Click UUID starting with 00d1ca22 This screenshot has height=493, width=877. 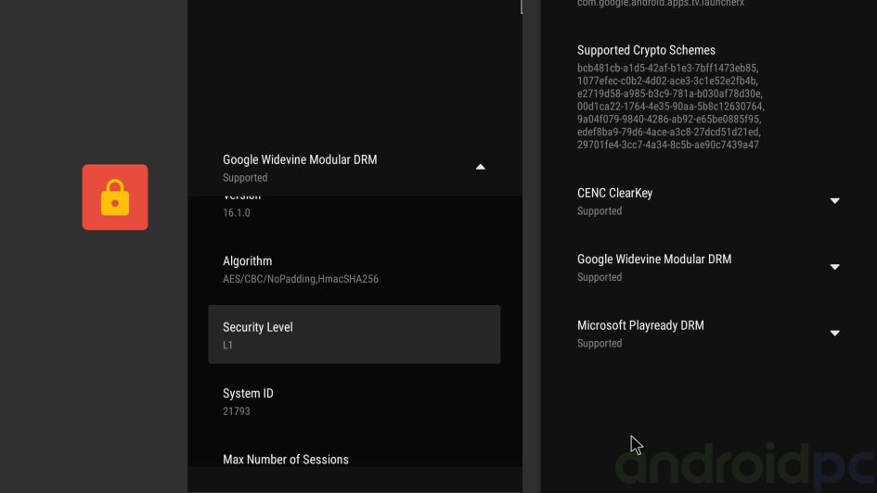click(671, 107)
